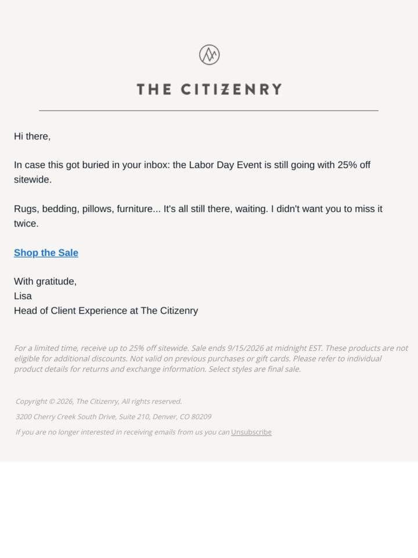Open The Citizenry wordmark header

tap(209, 90)
